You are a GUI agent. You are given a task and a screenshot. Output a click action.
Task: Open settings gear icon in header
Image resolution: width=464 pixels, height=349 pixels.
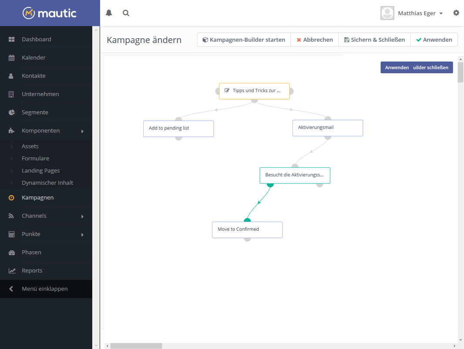point(456,13)
